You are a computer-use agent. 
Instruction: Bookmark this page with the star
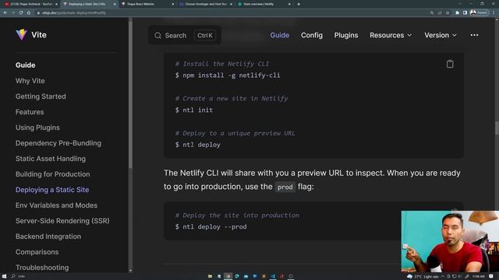pyautogui.click(x=448, y=12)
